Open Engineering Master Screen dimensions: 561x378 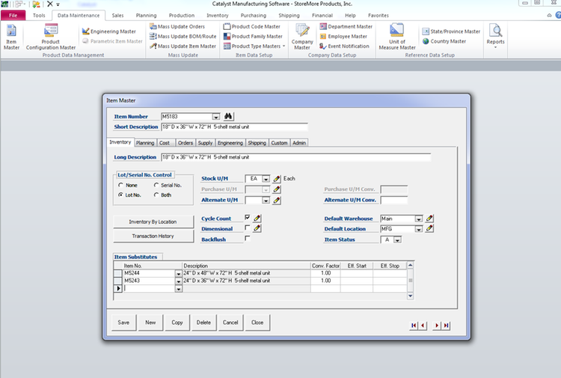(109, 31)
